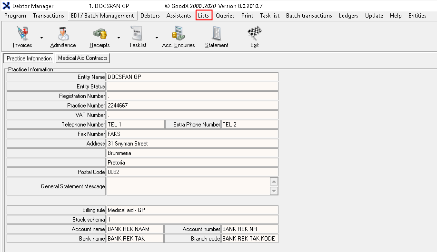The height and width of the screenshot is (252, 437).
Task: Open the Lists menu
Action: (204, 16)
